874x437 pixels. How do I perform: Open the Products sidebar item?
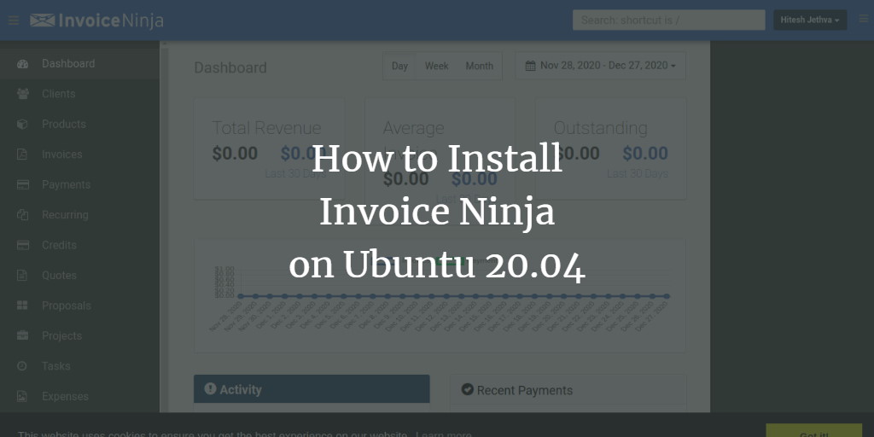(79, 124)
